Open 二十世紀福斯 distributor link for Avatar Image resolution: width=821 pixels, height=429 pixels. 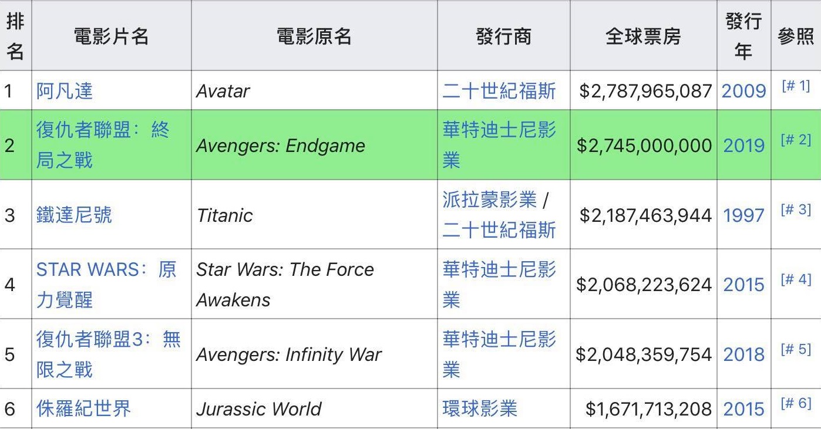point(499,91)
